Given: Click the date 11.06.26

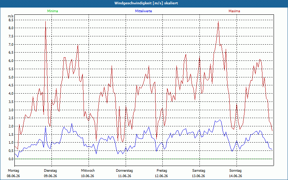Looking at the screenshot, I should click(x=125, y=176).
